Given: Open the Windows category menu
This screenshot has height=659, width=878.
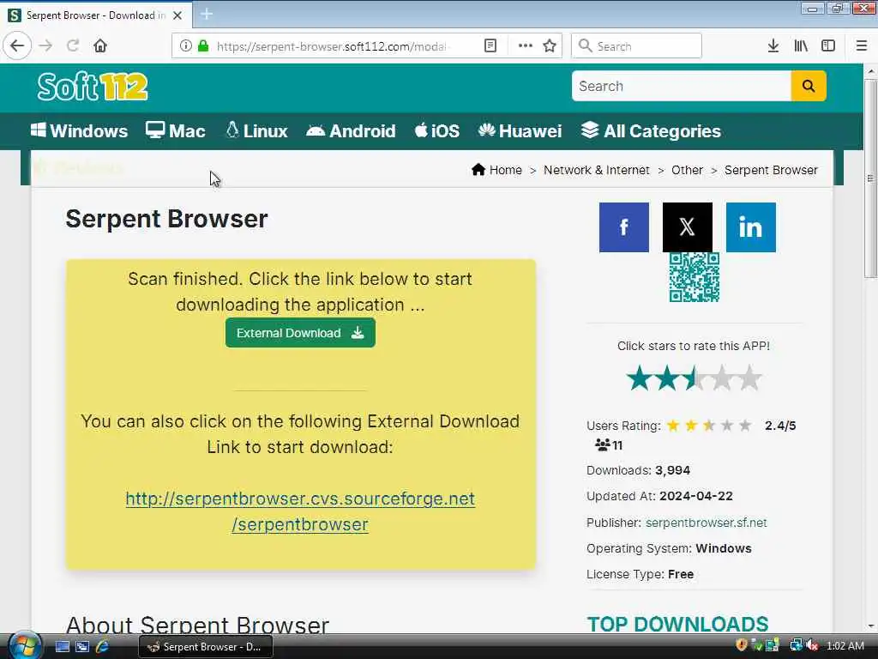Looking at the screenshot, I should coord(79,130).
